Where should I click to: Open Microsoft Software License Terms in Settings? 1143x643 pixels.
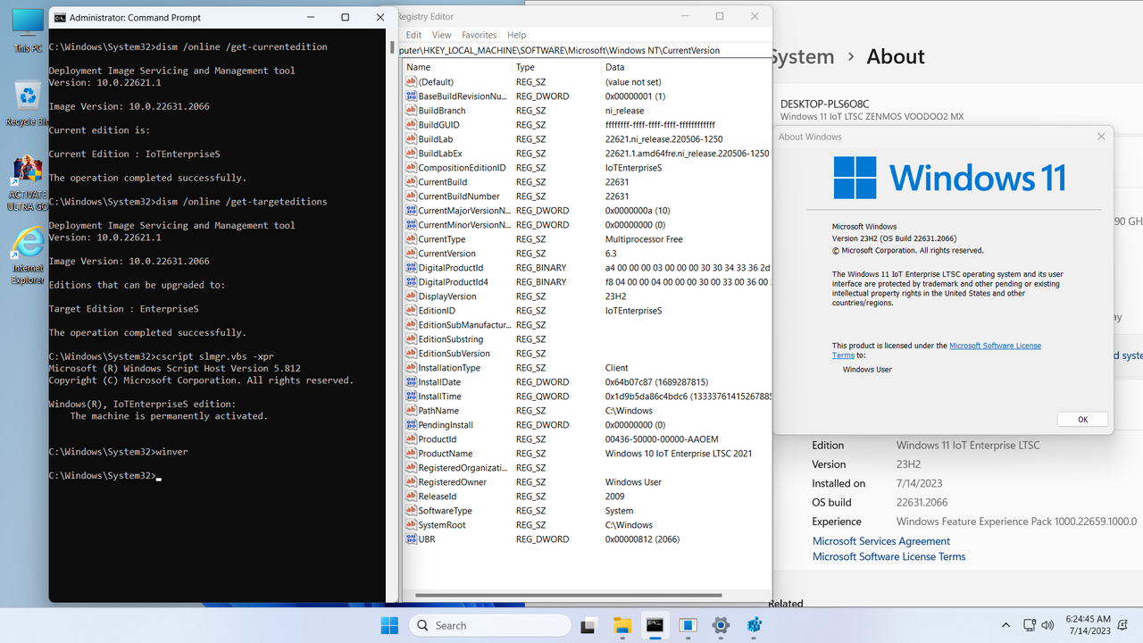889,556
